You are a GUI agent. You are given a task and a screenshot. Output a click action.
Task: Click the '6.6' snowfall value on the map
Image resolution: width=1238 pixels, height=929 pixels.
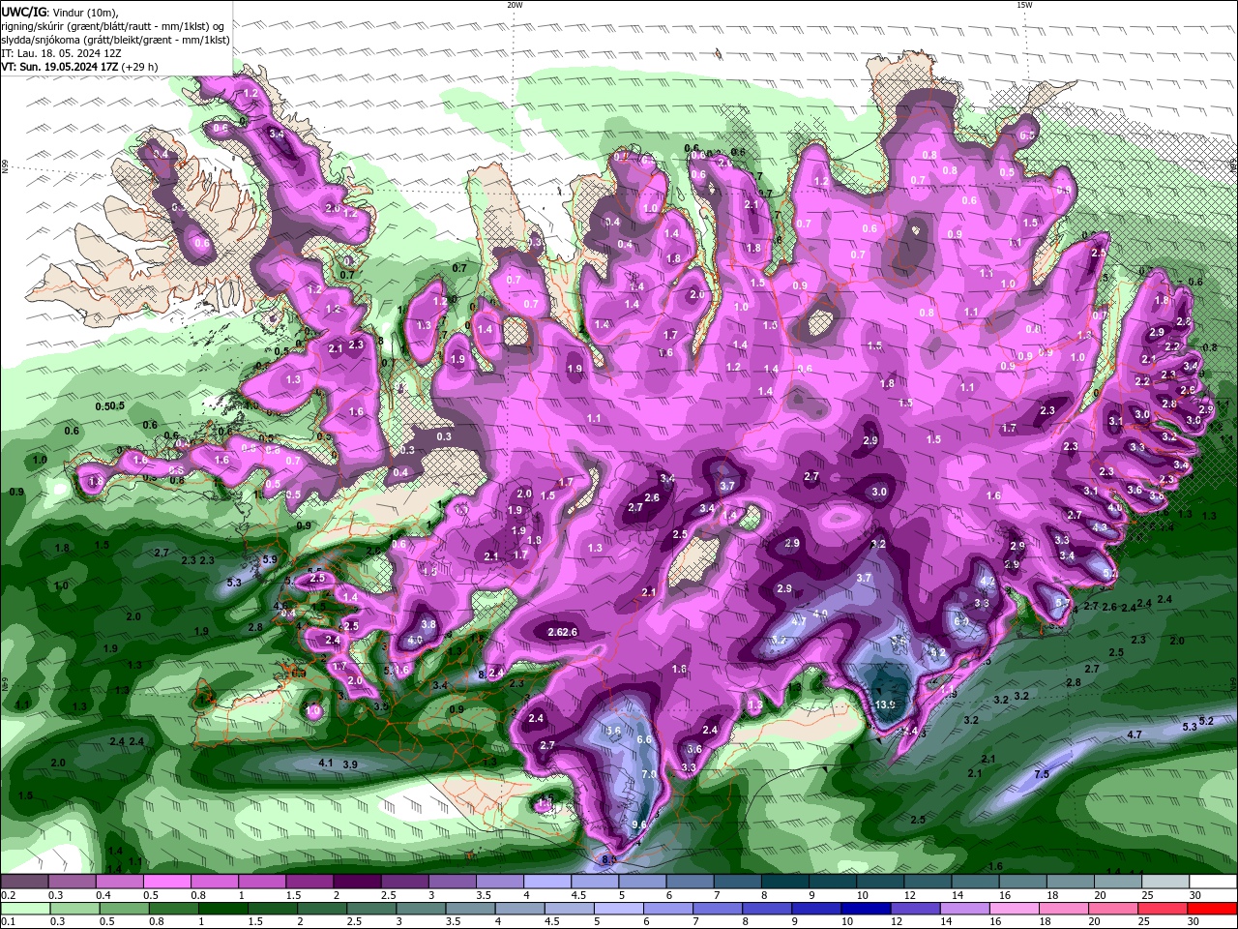pos(646,739)
